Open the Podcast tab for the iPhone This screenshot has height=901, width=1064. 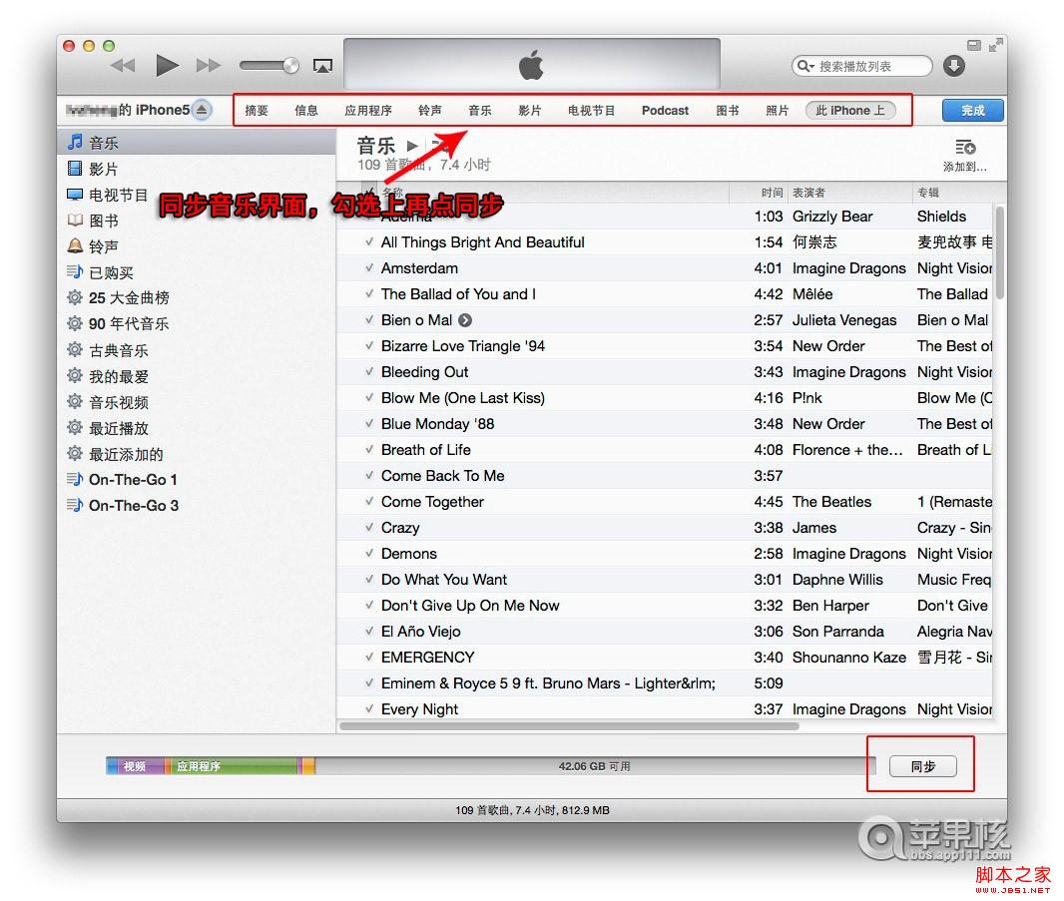click(x=664, y=111)
